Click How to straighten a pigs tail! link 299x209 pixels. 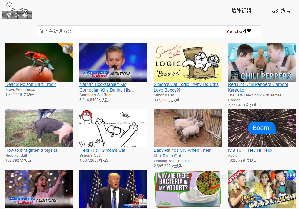(x=33, y=150)
